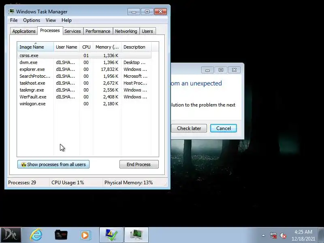Open the Help menu
Viewport: 324px width, 243px height.
66,20
